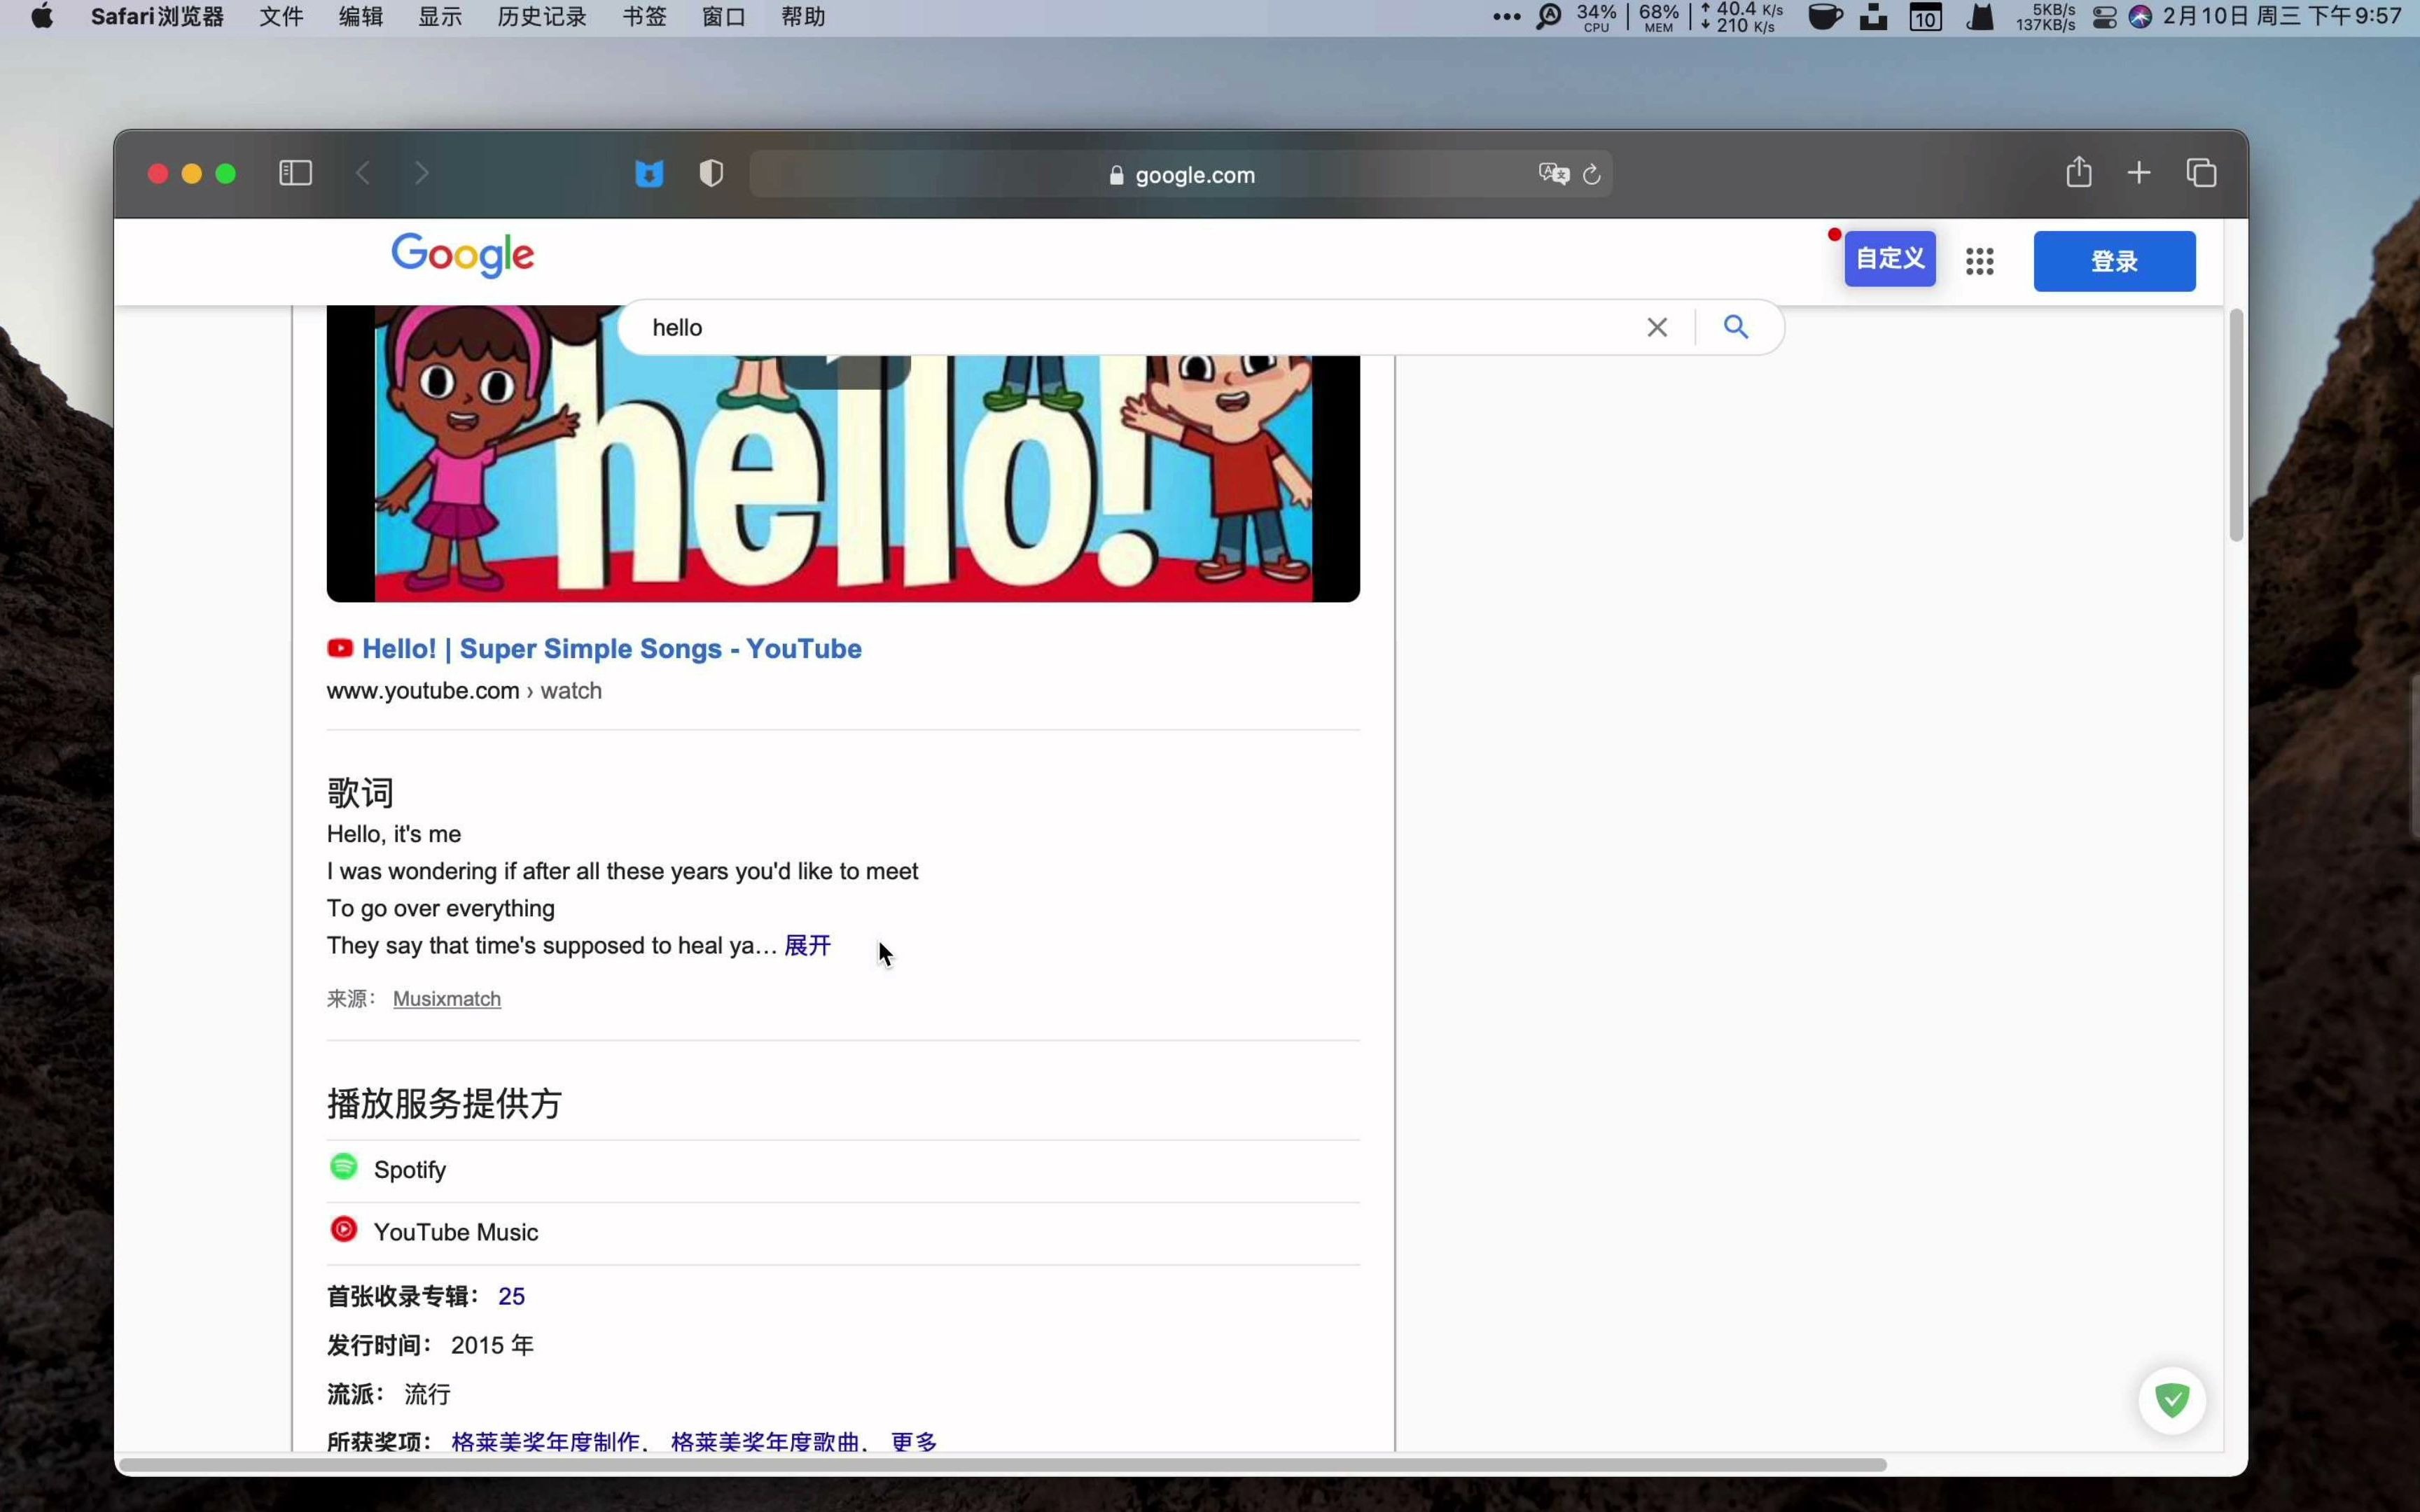The image size is (2420, 1512).
Task: Expand awards with 更多 link
Action: coord(914,1441)
